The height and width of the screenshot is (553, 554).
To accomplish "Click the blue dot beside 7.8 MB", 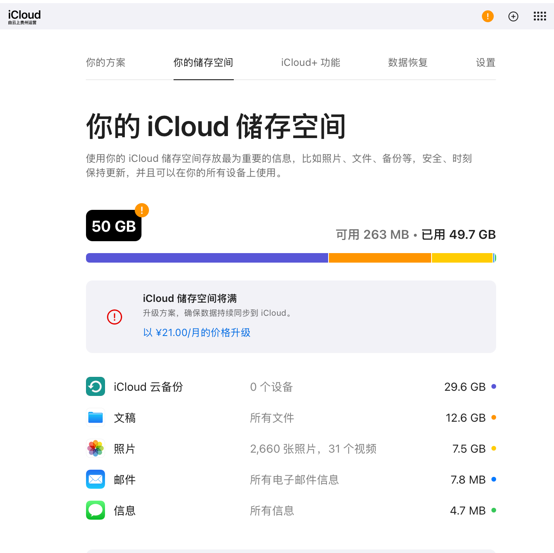I will [x=494, y=479].
